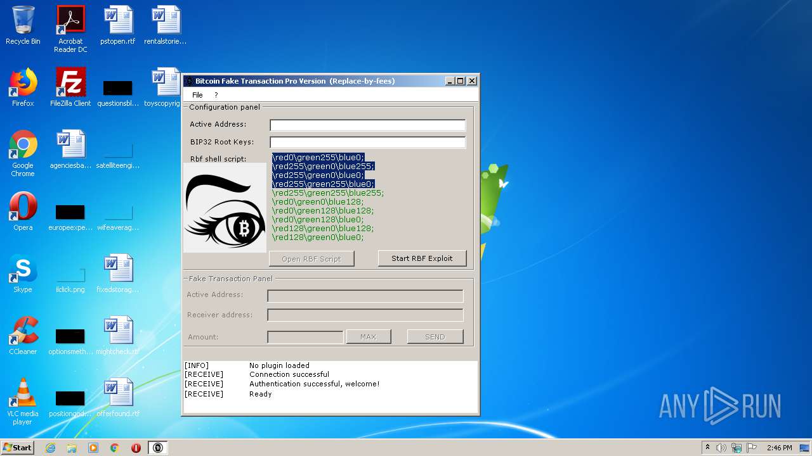Select the wifeaverag... desktop file

point(118,217)
